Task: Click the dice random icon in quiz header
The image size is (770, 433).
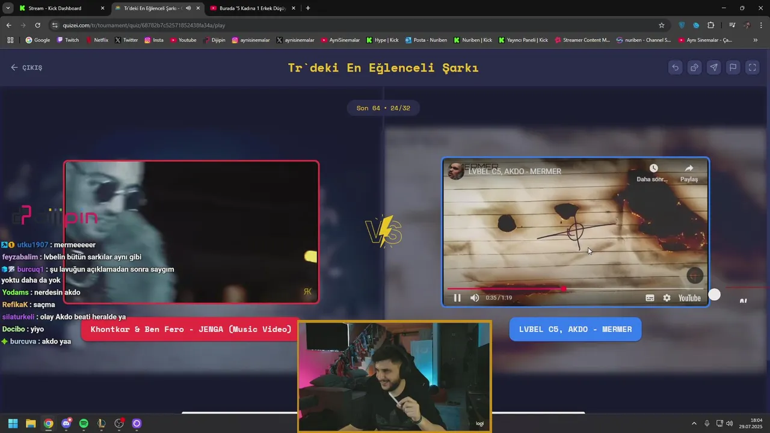Action: click(694, 67)
